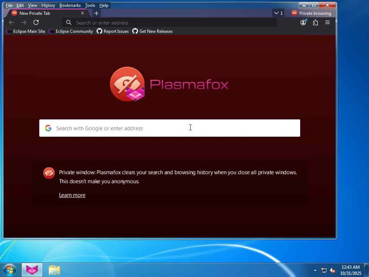Minimize the Plasmafox window
This screenshot has width=369, height=277.
click(x=304, y=5)
